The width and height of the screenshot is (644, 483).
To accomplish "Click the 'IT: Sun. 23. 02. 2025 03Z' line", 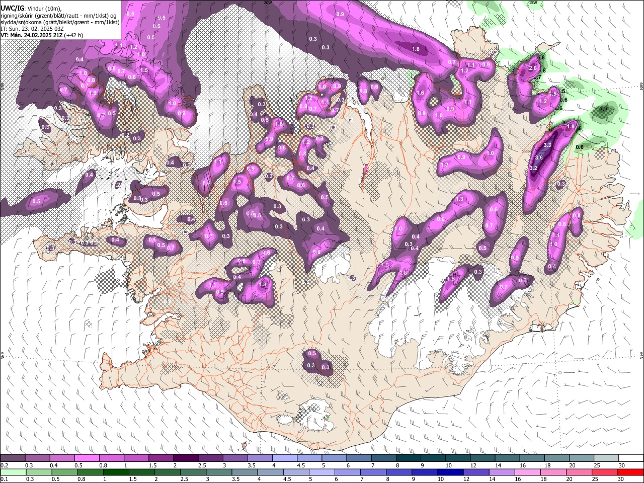I will pos(32,29).
